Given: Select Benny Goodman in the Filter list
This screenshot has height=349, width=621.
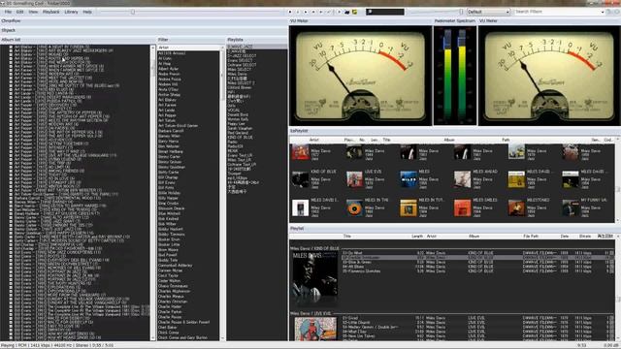Looking at the screenshot, I should tap(173, 167).
